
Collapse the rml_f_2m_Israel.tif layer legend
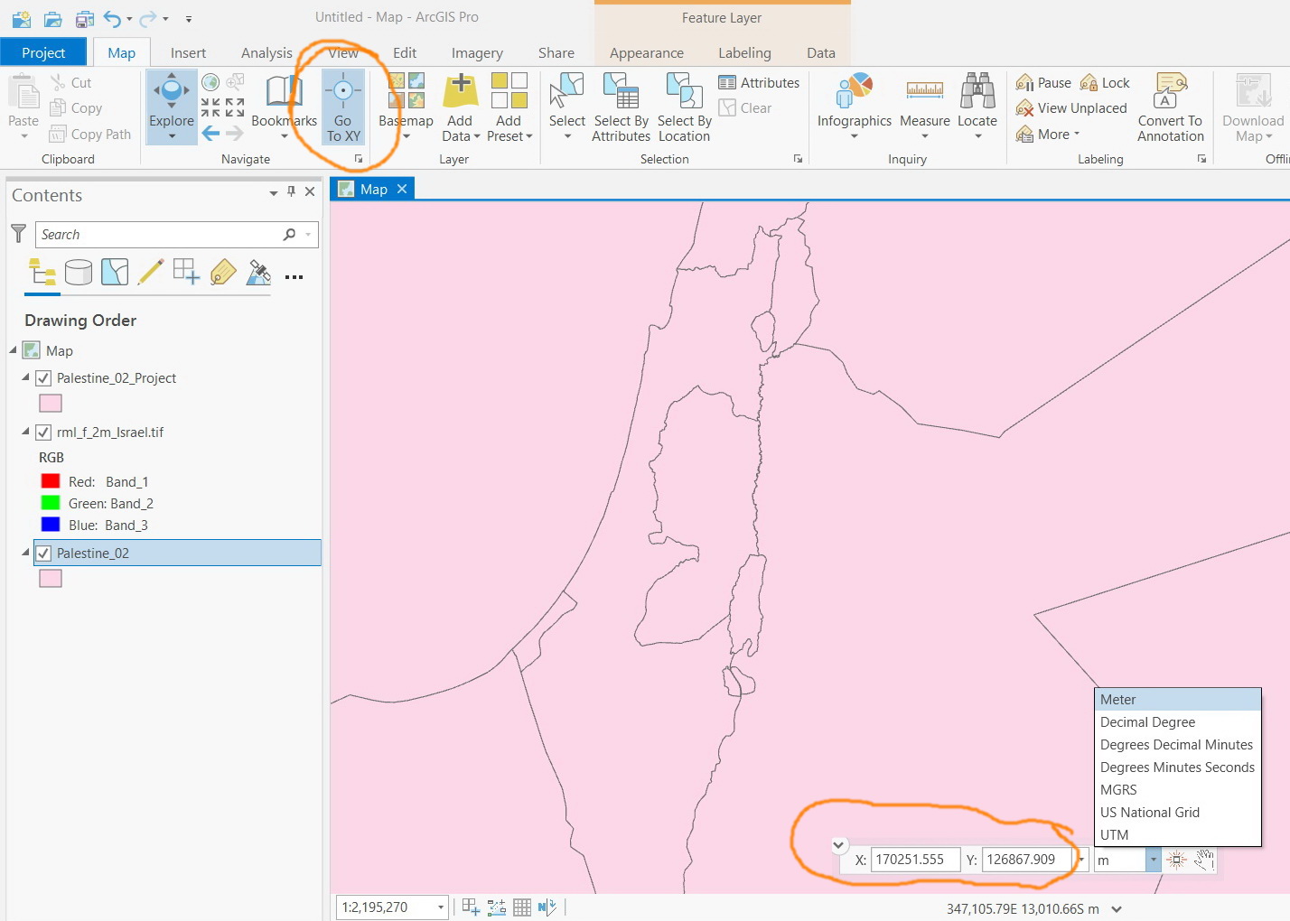[x=25, y=432]
